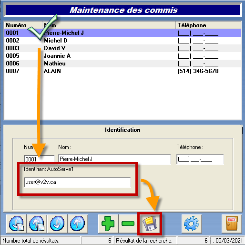This screenshot has height=245, width=245.
Task: Jump to first record with up-arrow page icon
Action: [37, 224]
